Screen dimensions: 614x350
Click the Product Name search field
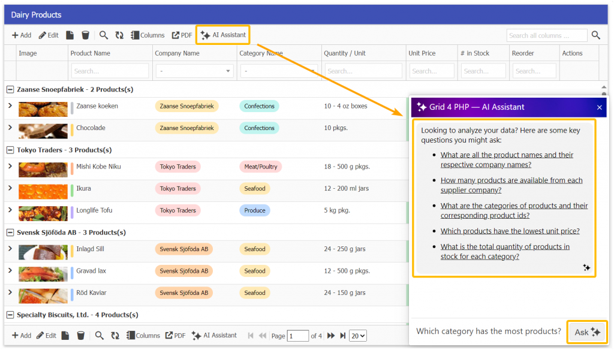coord(110,71)
